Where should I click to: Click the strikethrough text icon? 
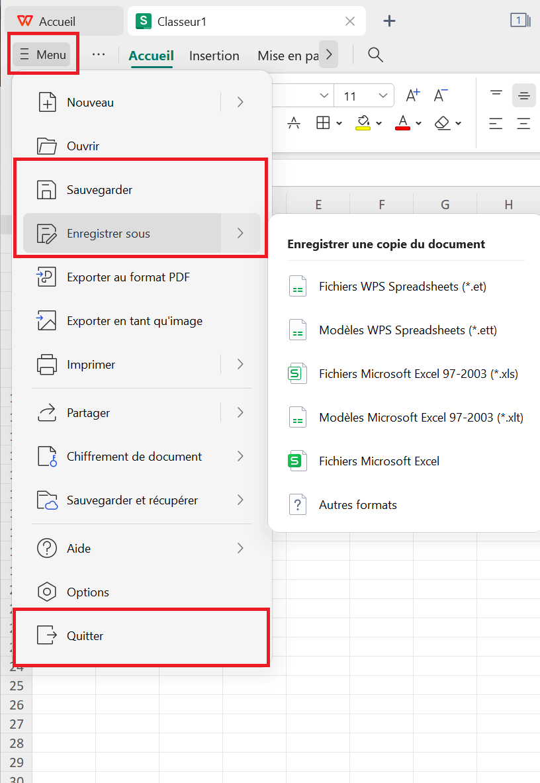[x=294, y=122]
